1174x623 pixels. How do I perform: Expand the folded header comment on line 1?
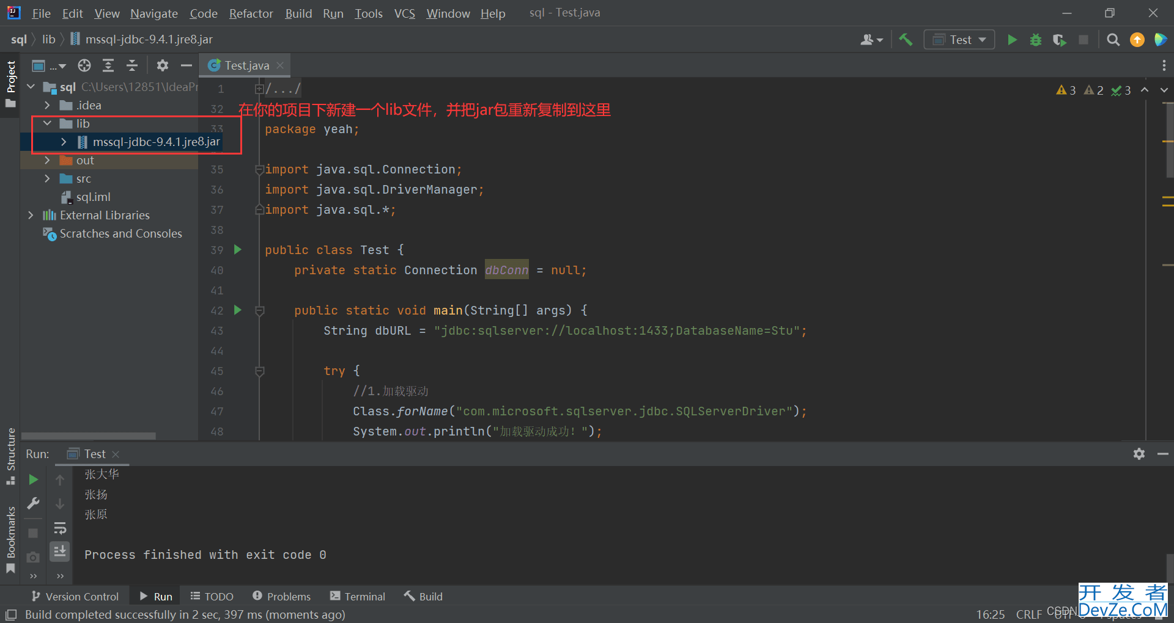point(259,89)
